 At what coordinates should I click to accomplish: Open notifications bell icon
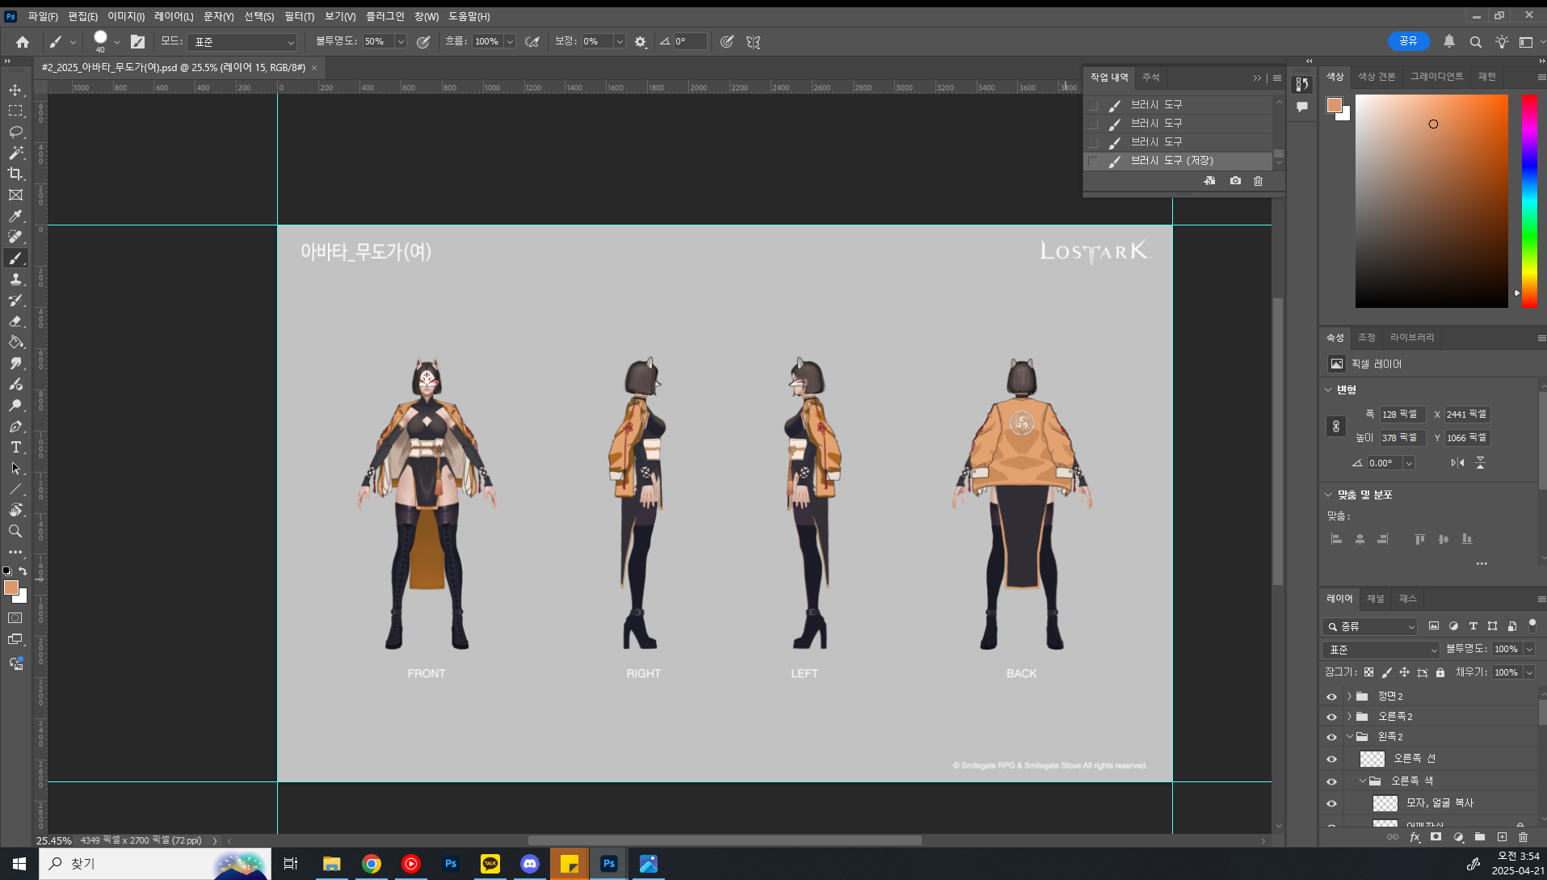click(1449, 41)
